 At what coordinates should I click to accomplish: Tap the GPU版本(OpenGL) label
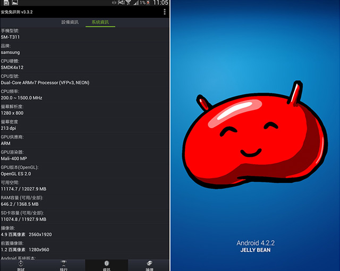(x=20, y=167)
